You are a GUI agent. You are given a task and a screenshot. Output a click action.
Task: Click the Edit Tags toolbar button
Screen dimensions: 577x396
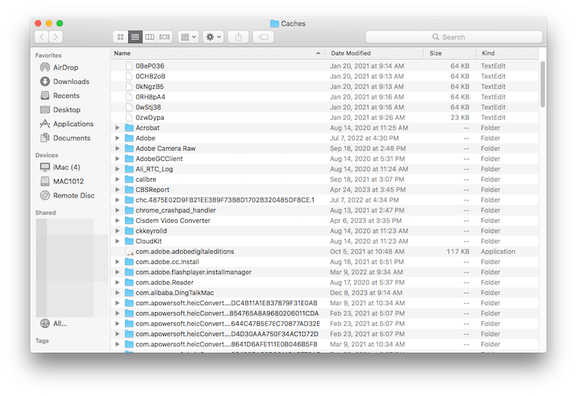pyautogui.click(x=263, y=37)
